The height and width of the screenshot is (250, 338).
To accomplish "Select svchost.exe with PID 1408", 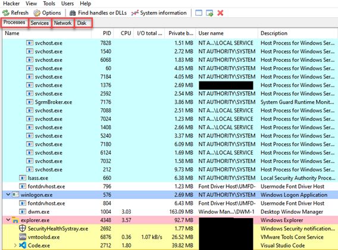I will point(170,127).
